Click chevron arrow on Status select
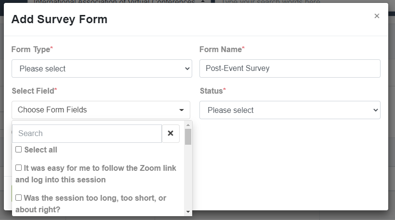The width and height of the screenshot is (395, 220). (x=376, y=110)
